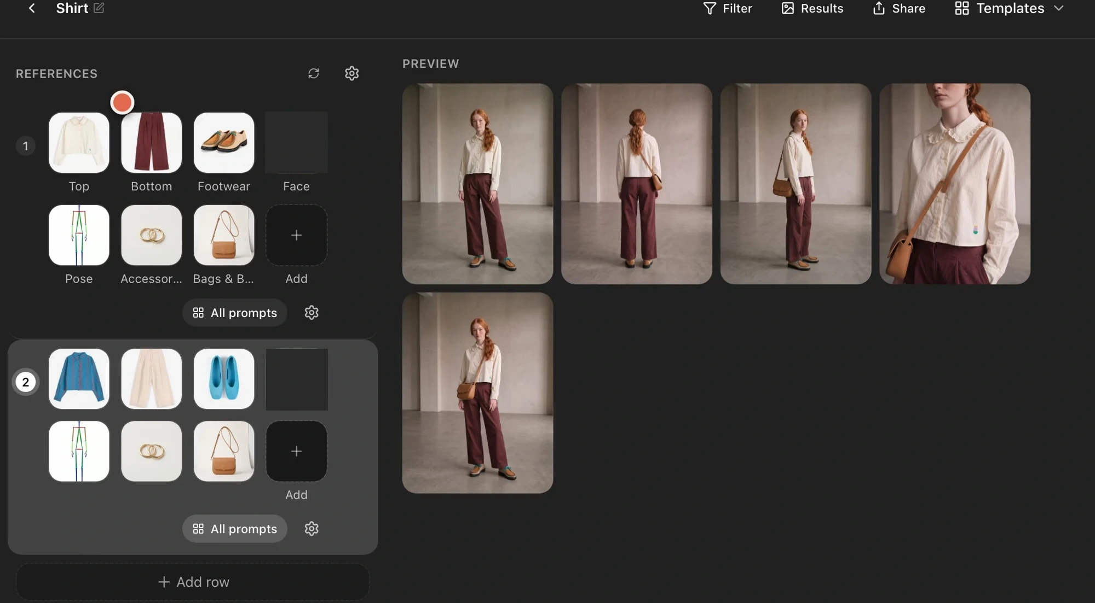
Task: Select the gold rings reference in row 2
Action: pyautogui.click(x=152, y=452)
